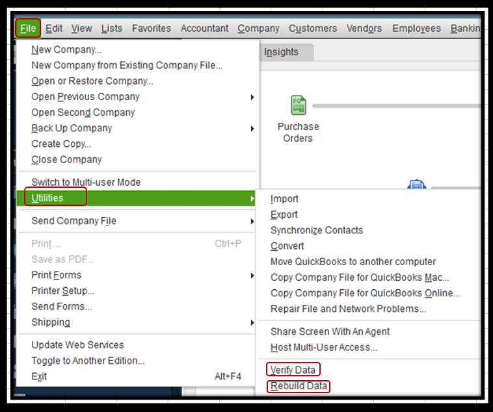Open the Edit menu
The height and width of the screenshot is (412, 493).
click(54, 29)
